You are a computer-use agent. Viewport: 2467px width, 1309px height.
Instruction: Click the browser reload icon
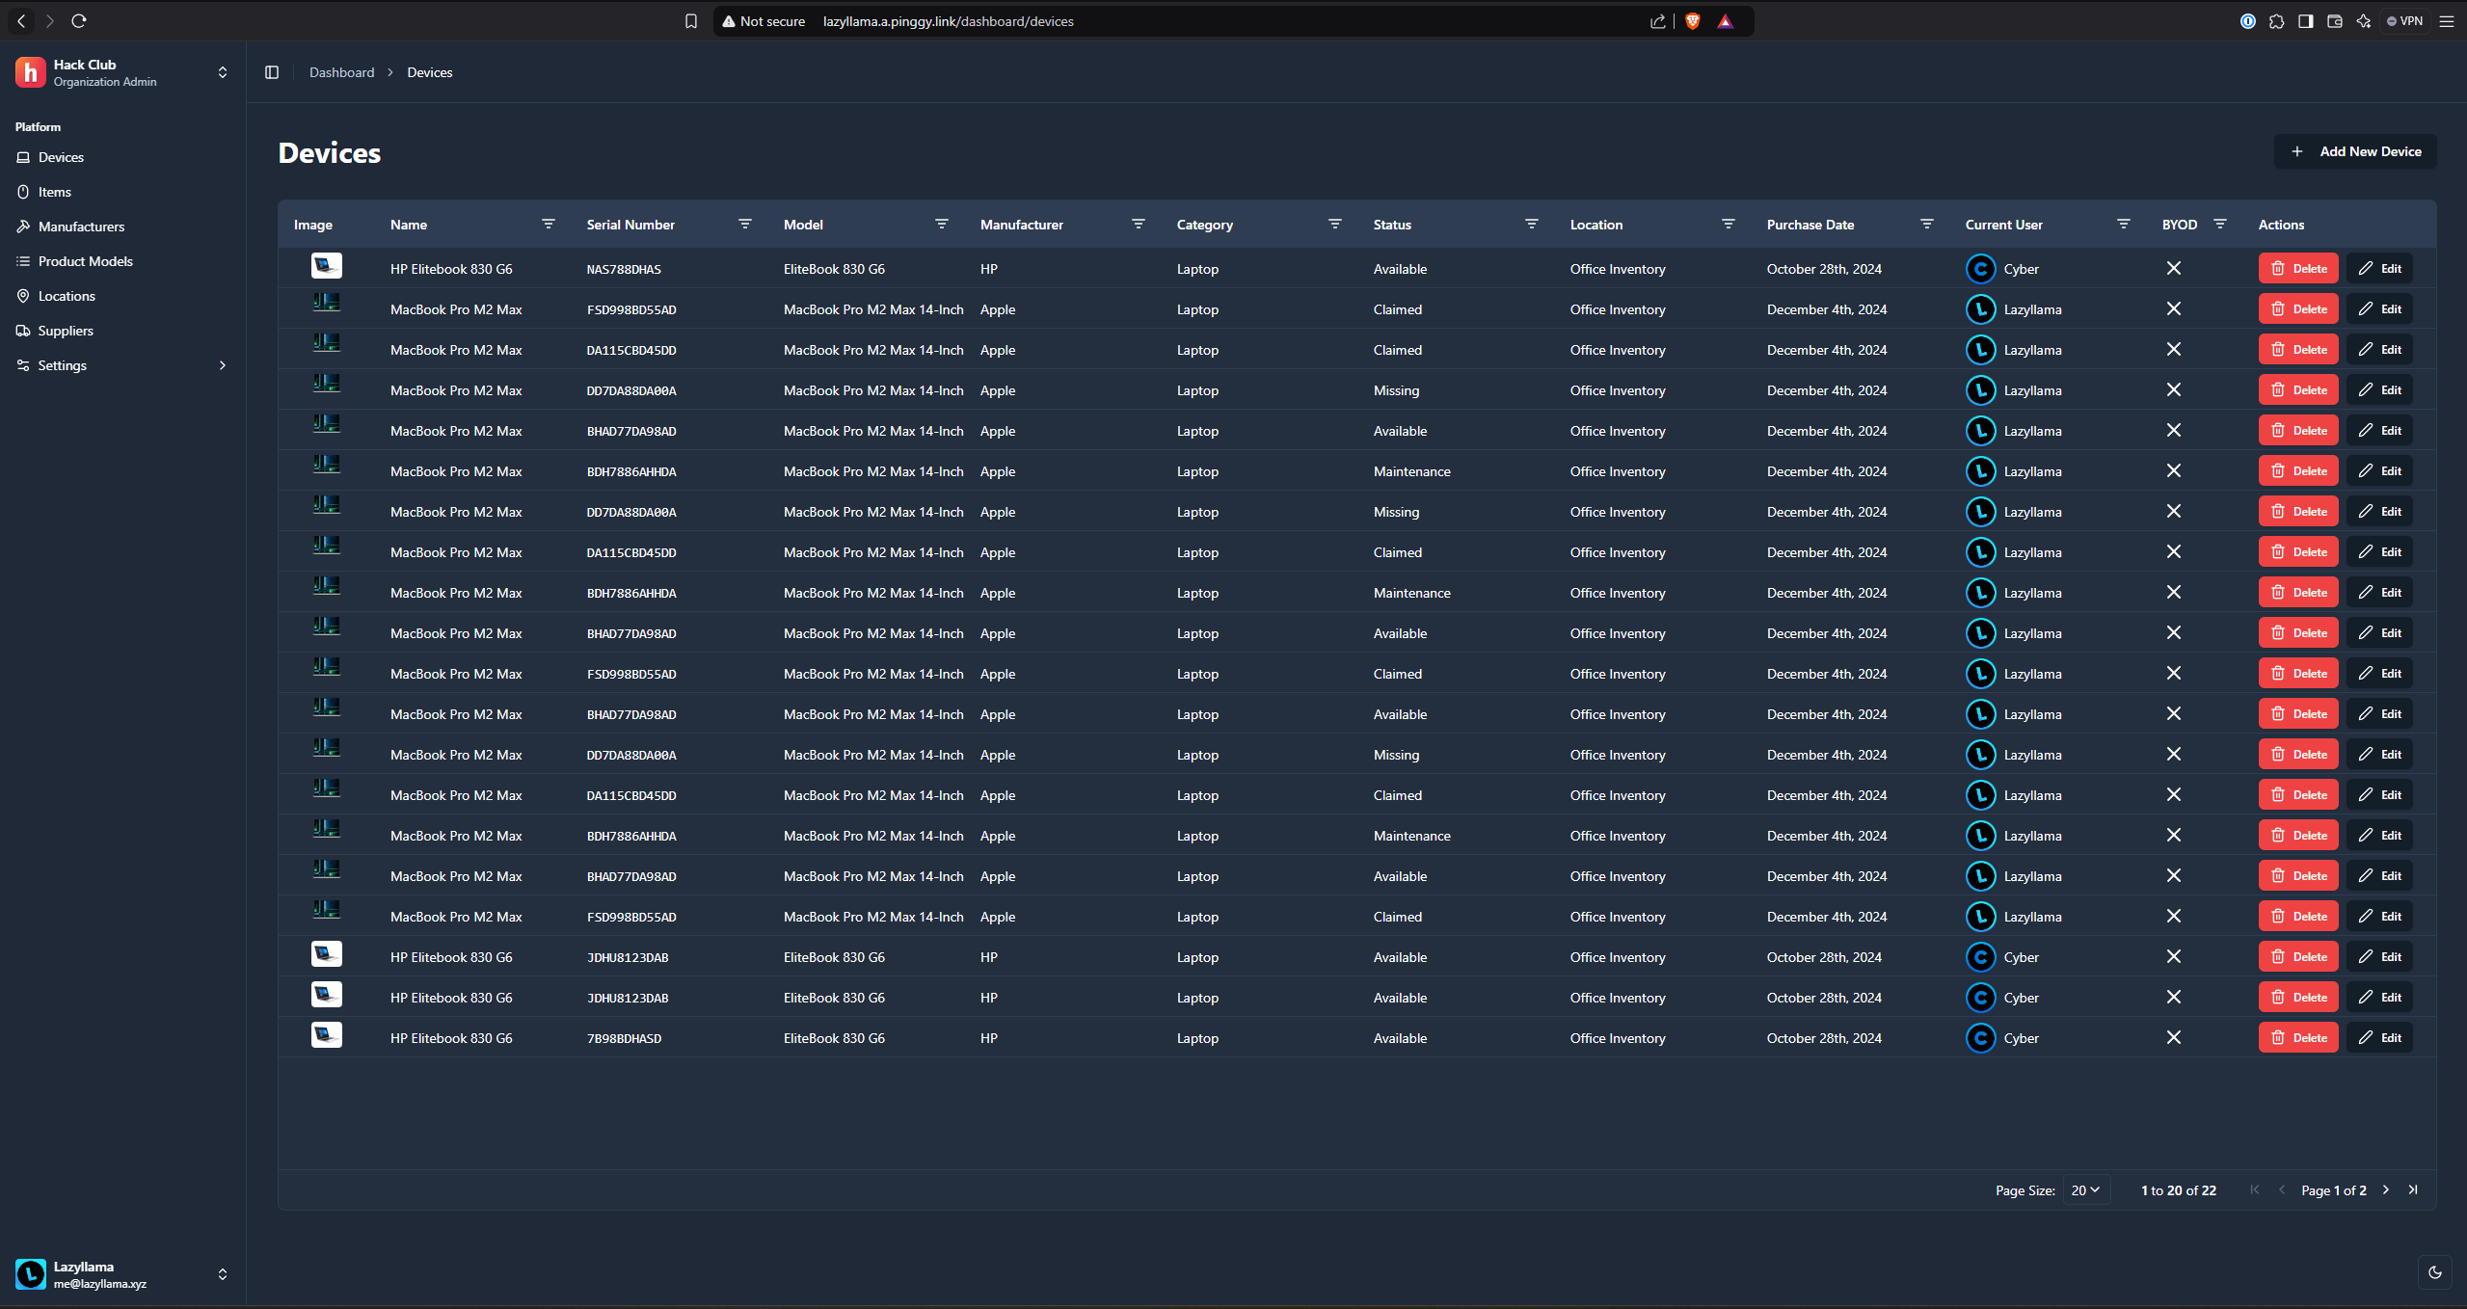(x=79, y=20)
